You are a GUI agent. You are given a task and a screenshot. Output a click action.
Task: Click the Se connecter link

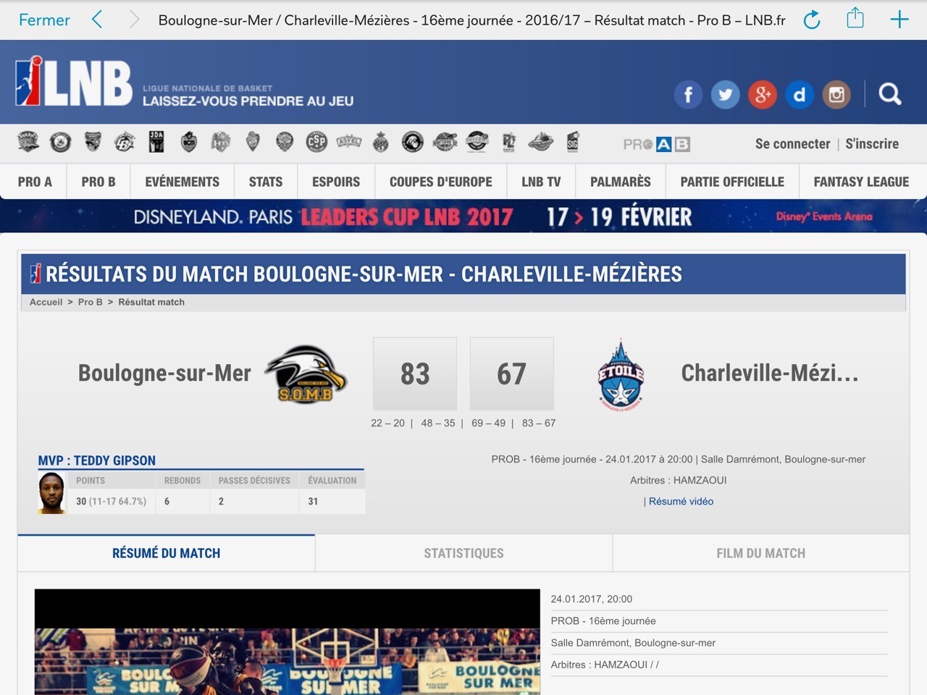click(792, 143)
